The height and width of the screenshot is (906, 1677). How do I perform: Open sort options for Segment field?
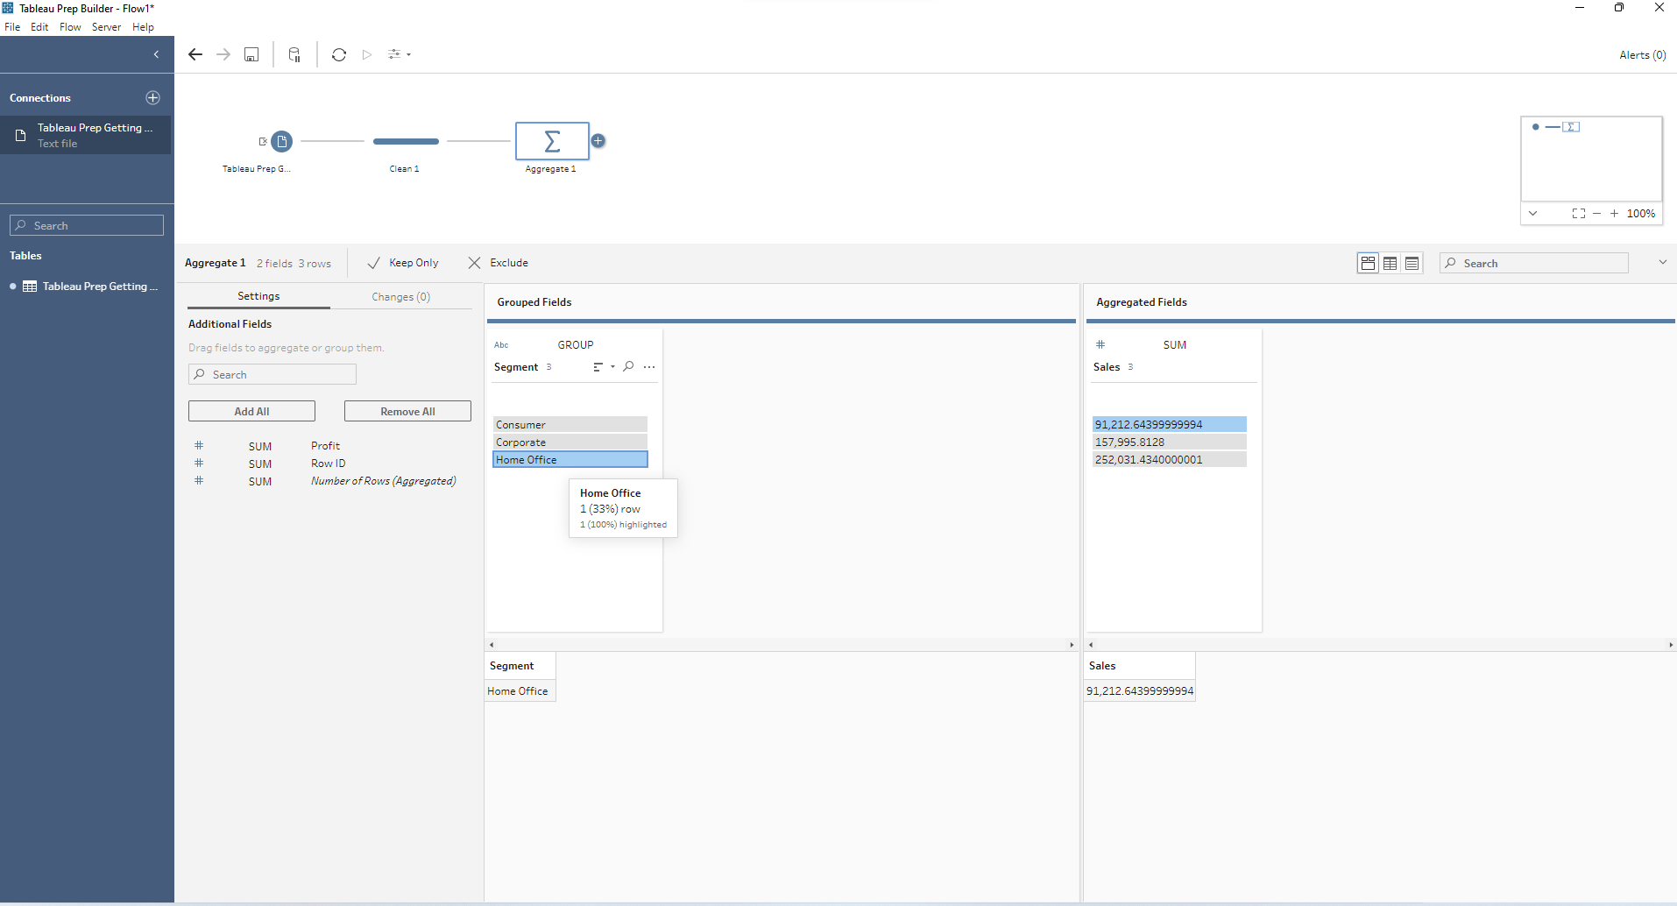tap(604, 367)
